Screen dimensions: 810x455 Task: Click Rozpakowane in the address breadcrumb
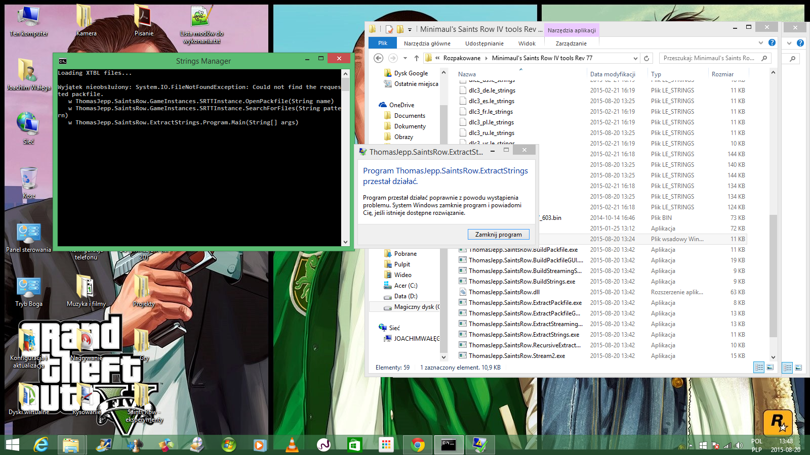[462, 58]
